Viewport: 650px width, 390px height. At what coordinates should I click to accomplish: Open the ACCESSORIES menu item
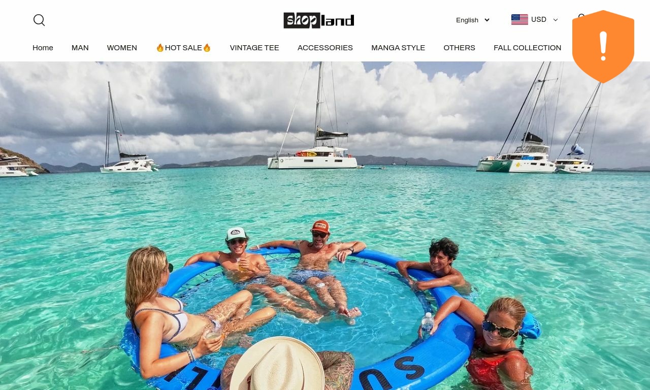tap(325, 48)
